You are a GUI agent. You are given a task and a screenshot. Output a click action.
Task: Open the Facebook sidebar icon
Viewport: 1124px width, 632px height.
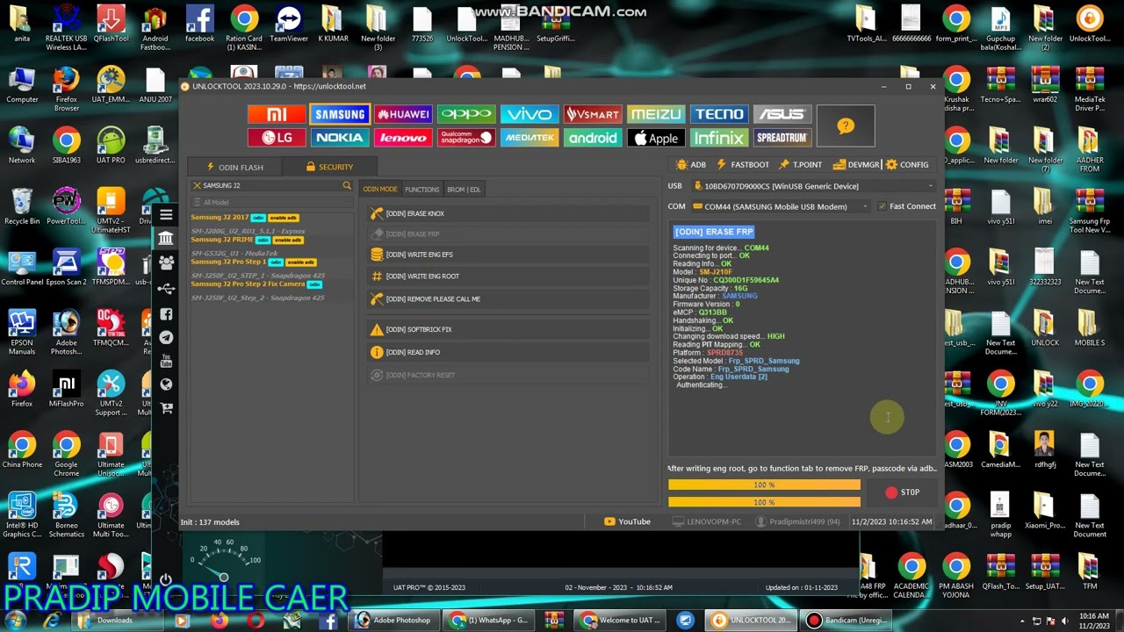[x=166, y=314]
